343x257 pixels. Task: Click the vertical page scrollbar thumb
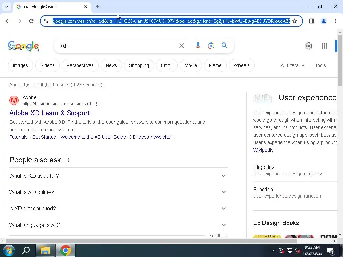pos(340,60)
